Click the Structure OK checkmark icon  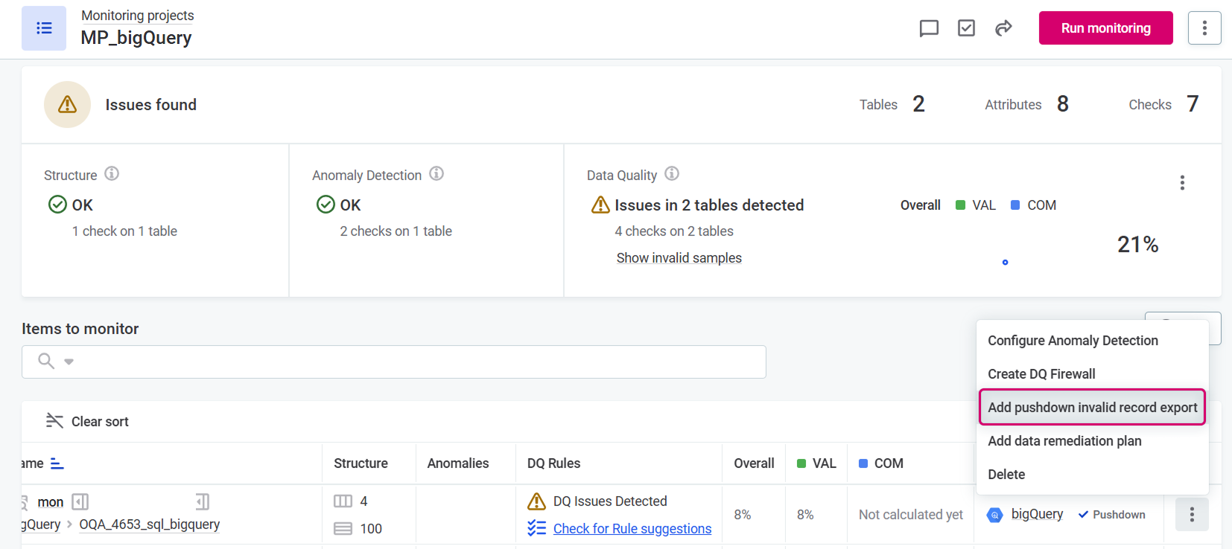click(x=57, y=204)
